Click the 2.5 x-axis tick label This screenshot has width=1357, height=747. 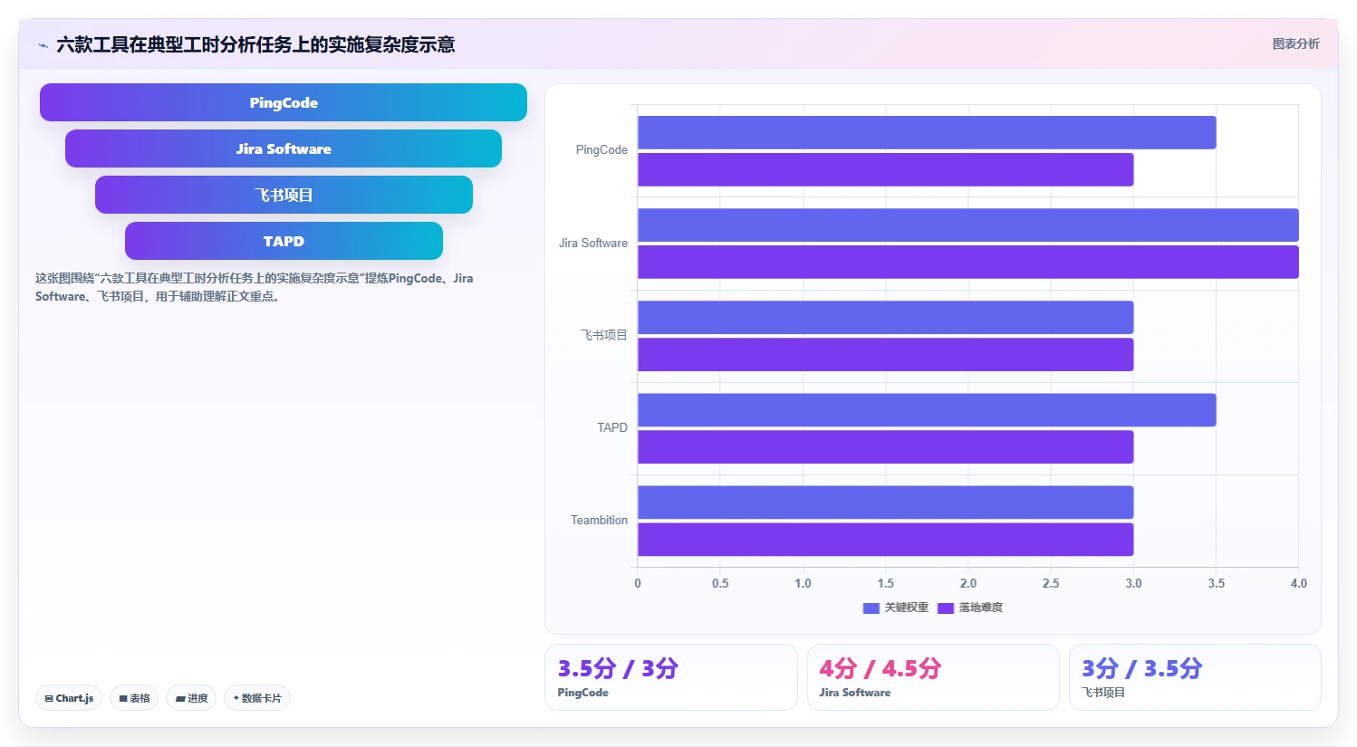(1051, 583)
